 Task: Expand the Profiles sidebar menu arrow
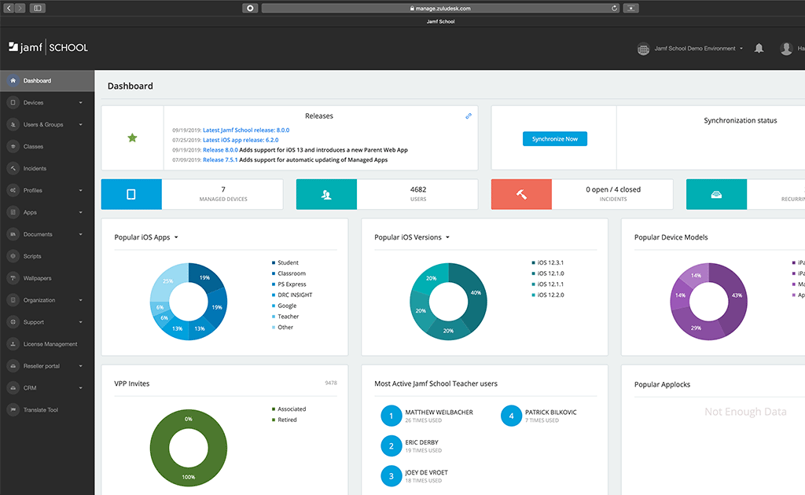click(81, 190)
